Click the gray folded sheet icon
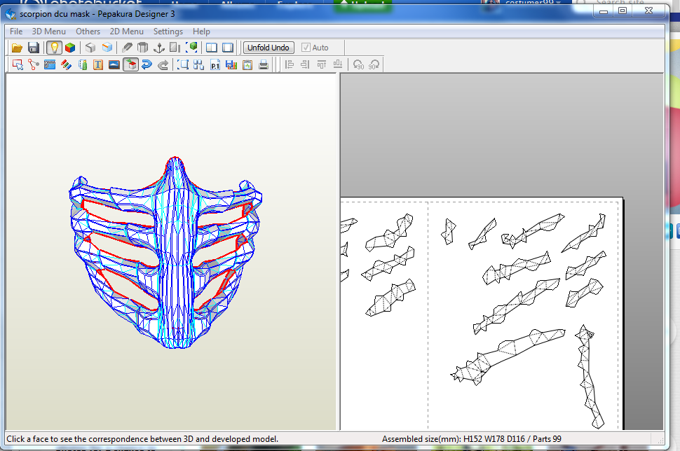This screenshot has width=680, height=451. coord(175,48)
